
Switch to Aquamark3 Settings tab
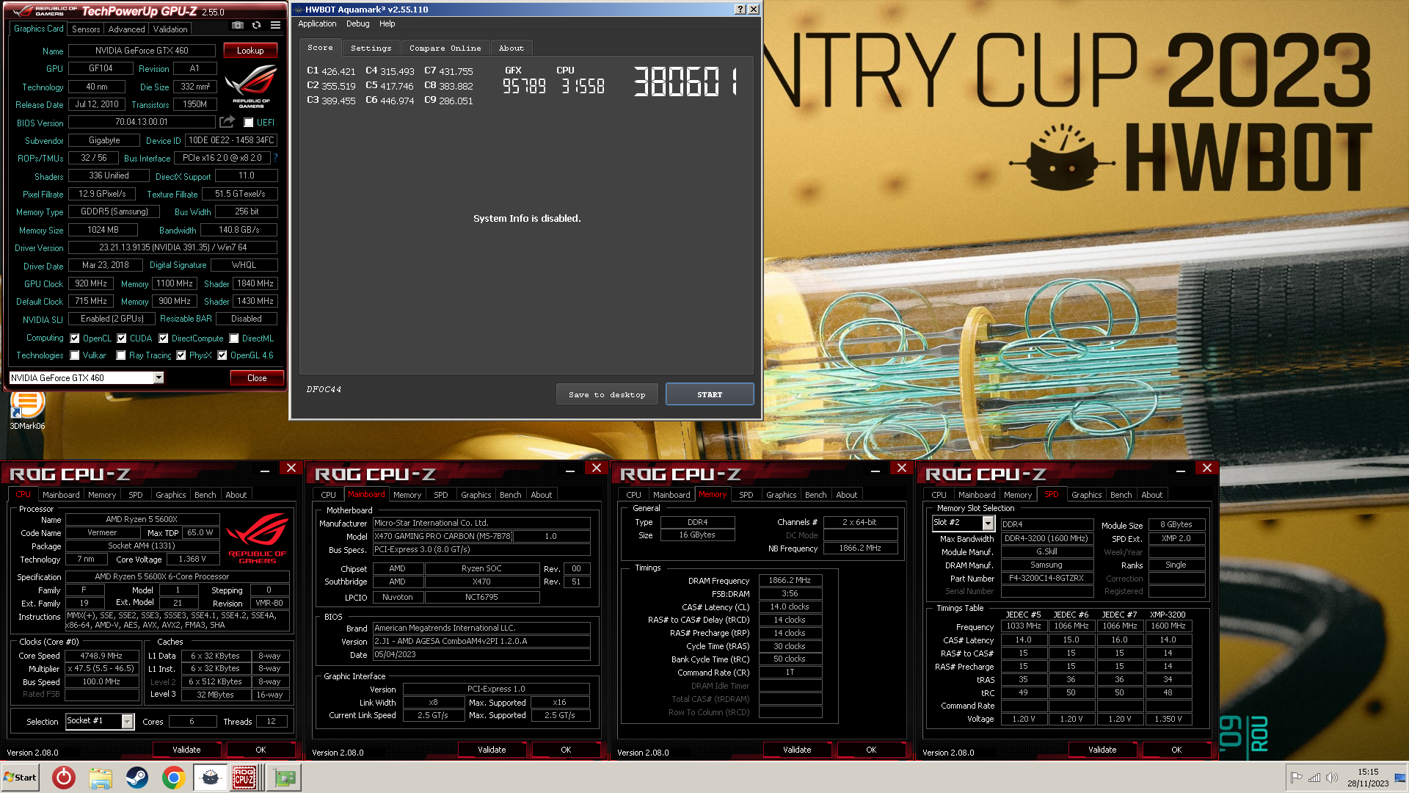pyautogui.click(x=371, y=48)
